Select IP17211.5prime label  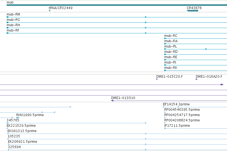(x=177, y=126)
